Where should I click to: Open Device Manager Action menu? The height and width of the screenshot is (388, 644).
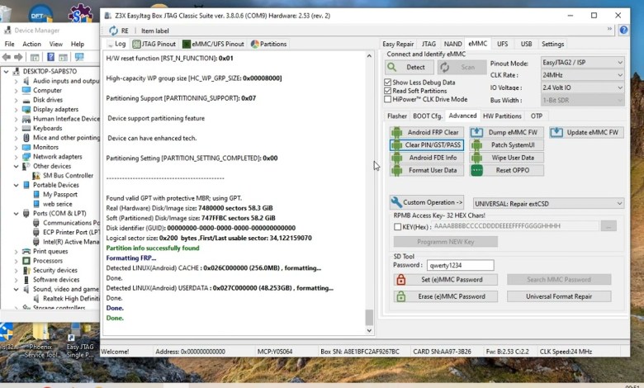[31, 44]
